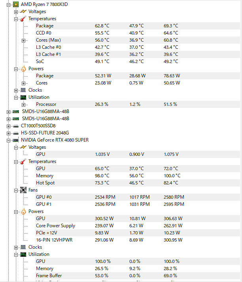
Task: Expand the CPU Voltages node
Action: click(16, 12)
